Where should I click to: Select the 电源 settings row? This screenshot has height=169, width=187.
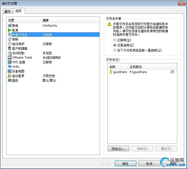[53, 30]
